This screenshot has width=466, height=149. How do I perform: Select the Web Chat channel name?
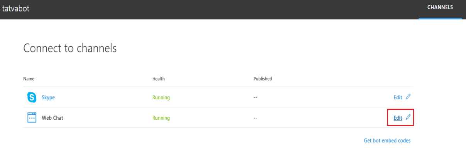click(52, 118)
